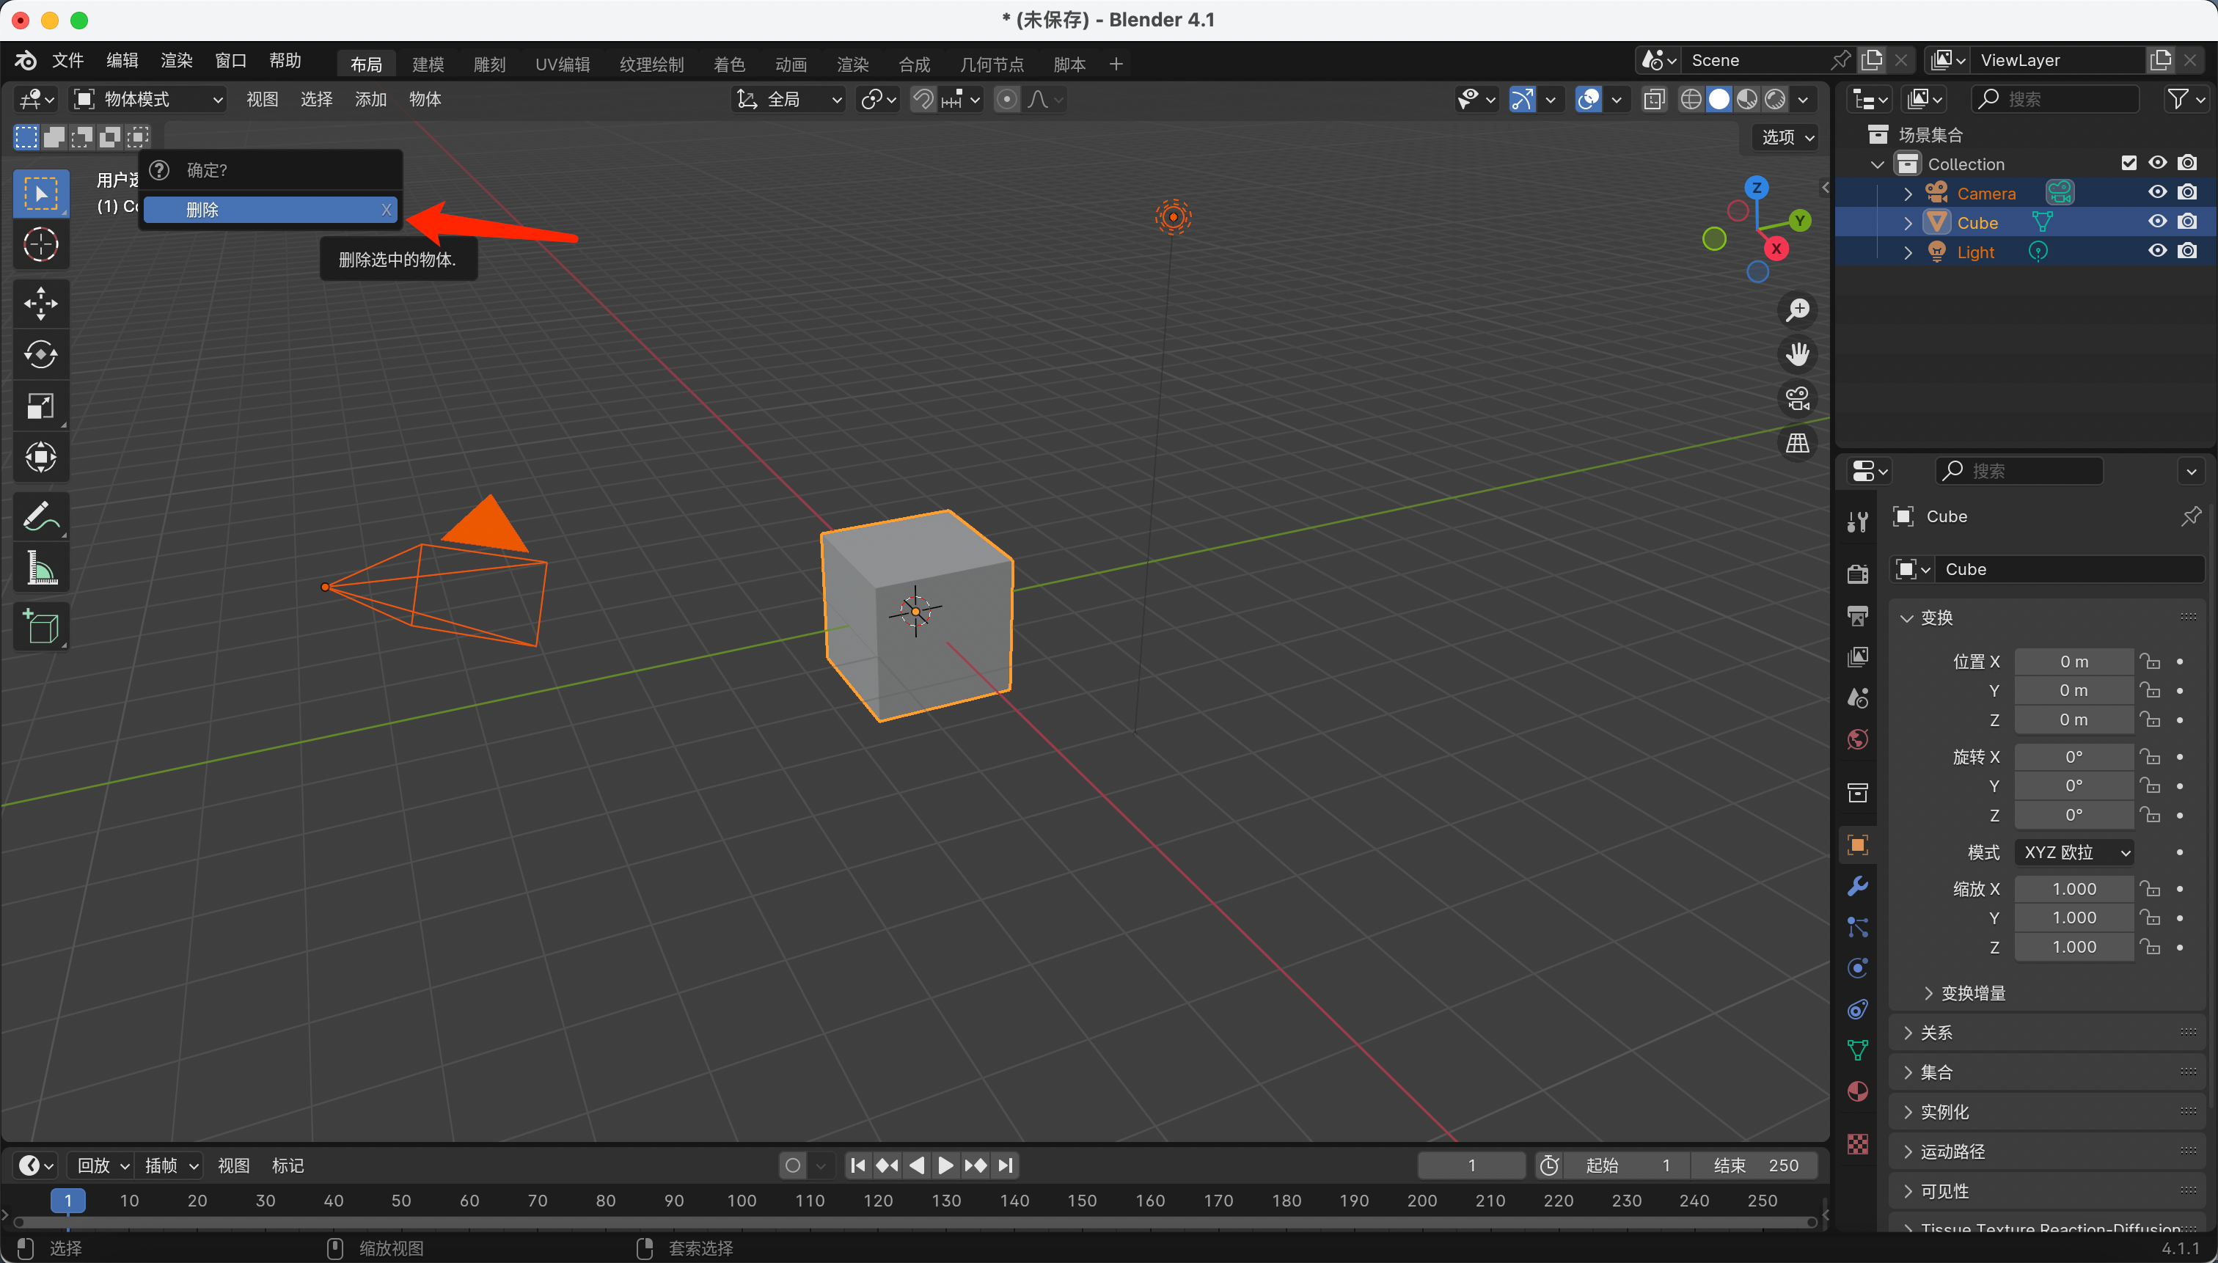Viewport: 2218px width, 1263px height.
Task: Click the Add Cube tool icon
Action: [x=41, y=626]
